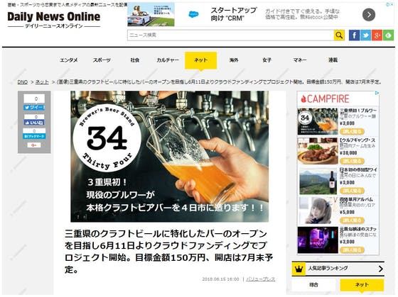Open the Google+ icon in header
Image resolution: width=398 pixels, height=297 pixels.
coord(377,35)
